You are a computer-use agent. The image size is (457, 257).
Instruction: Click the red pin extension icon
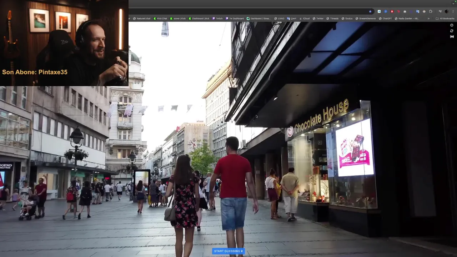[x=398, y=11]
